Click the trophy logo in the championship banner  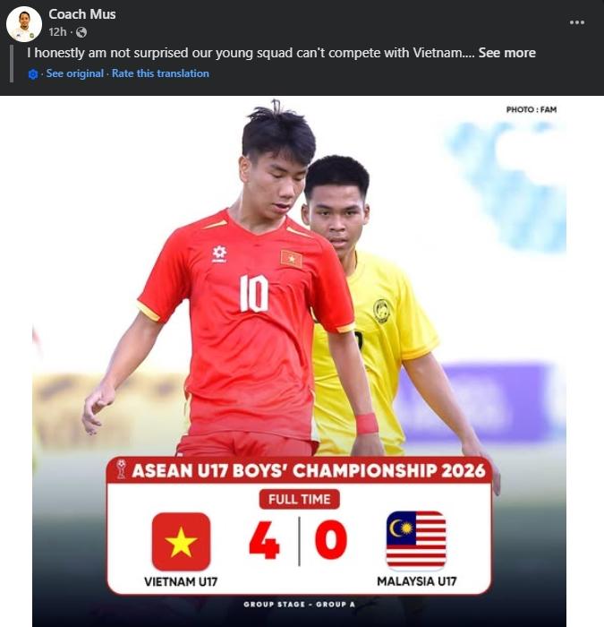(x=121, y=469)
